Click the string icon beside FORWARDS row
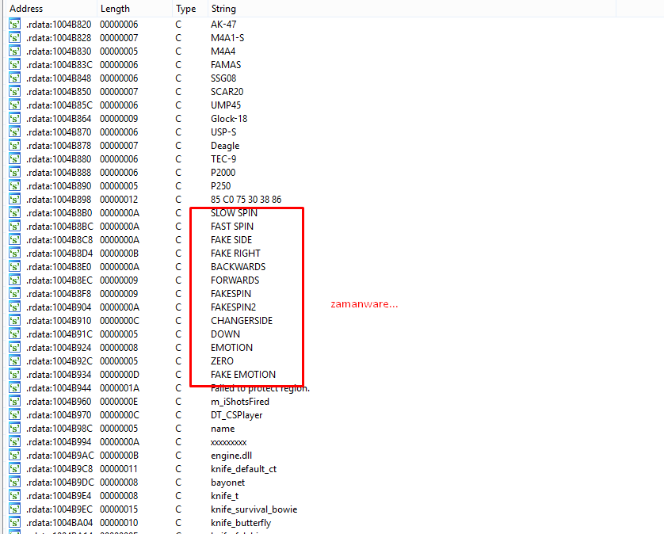 [14, 280]
